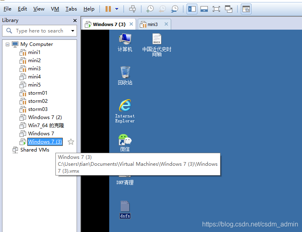Open the File menu
Image resolution: width=302 pixels, height=232 pixels.
[x=7, y=9]
